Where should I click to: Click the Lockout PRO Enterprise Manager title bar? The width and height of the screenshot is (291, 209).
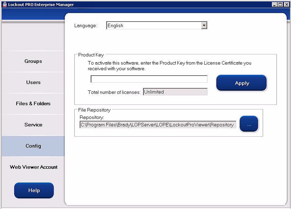click(x=141, y=4)
